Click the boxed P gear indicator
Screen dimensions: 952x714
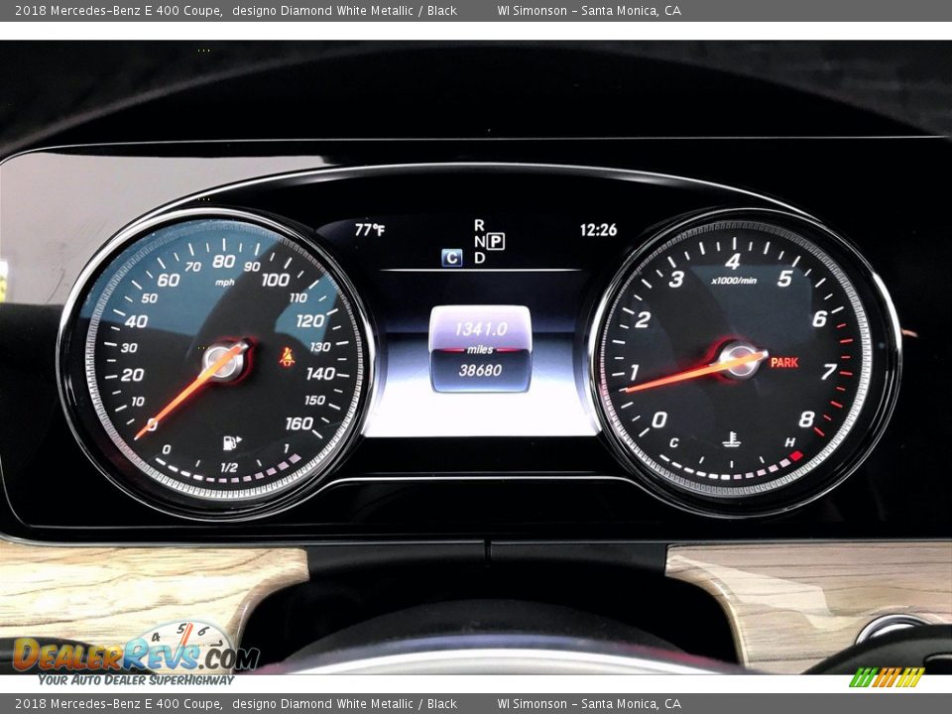[x=496, y=242]
